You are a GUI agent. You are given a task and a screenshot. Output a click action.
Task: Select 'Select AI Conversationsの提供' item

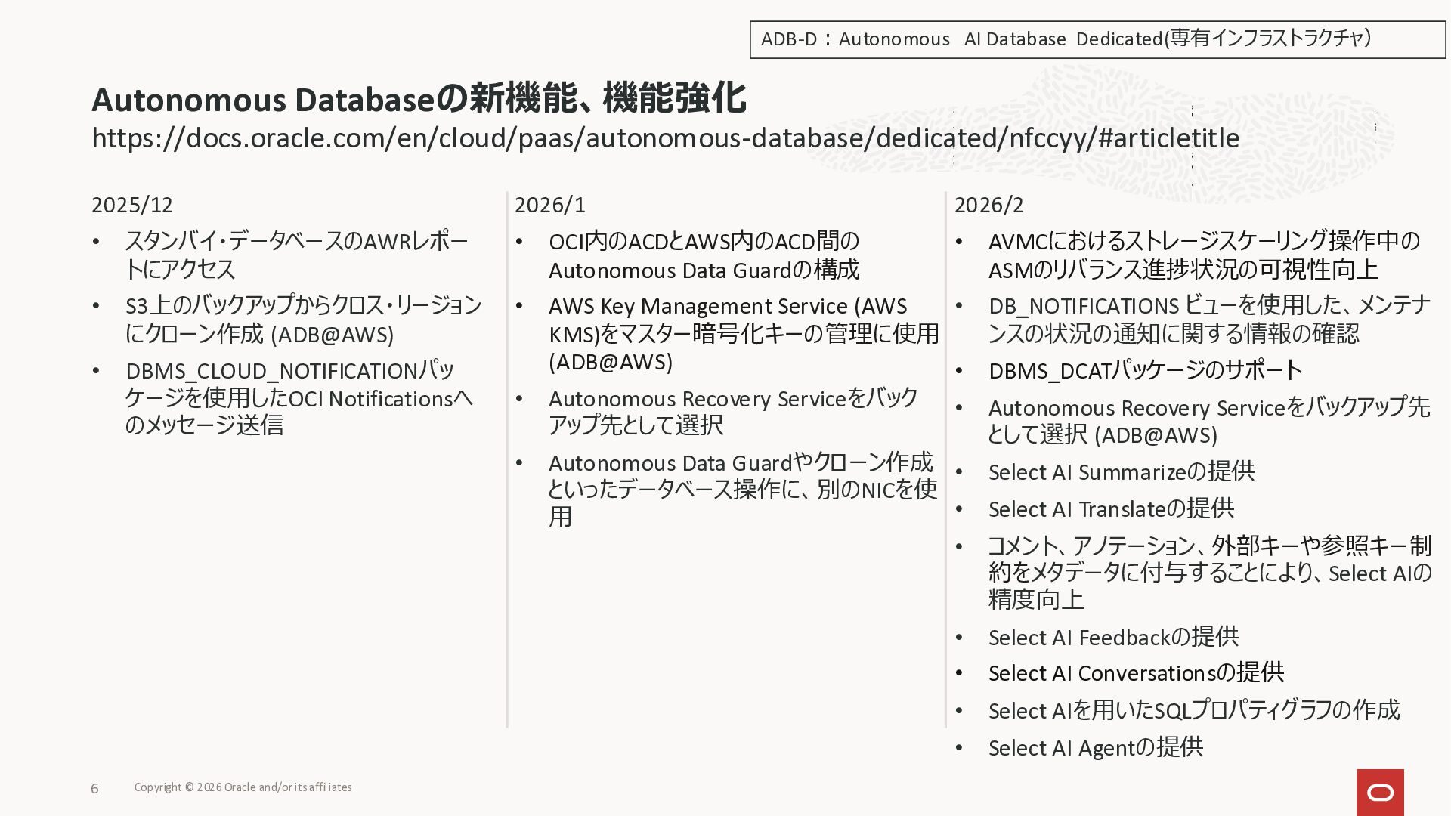[x=1136, y=672]
